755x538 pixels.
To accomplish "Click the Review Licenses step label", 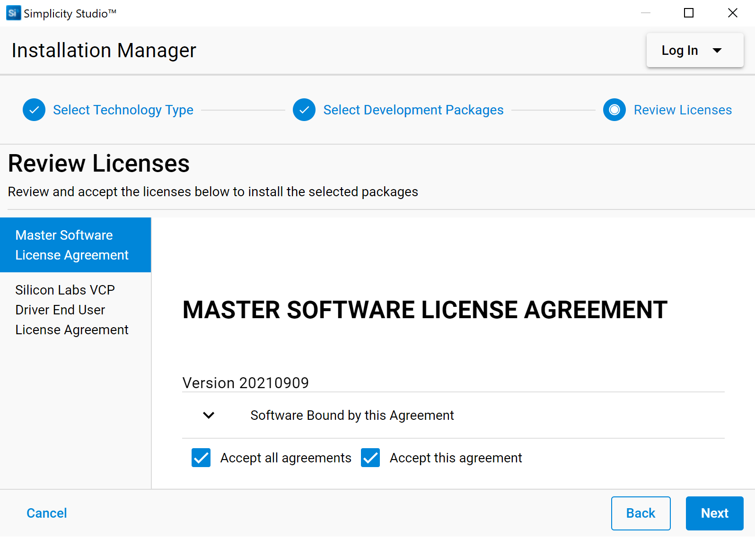I will [683, 110].
